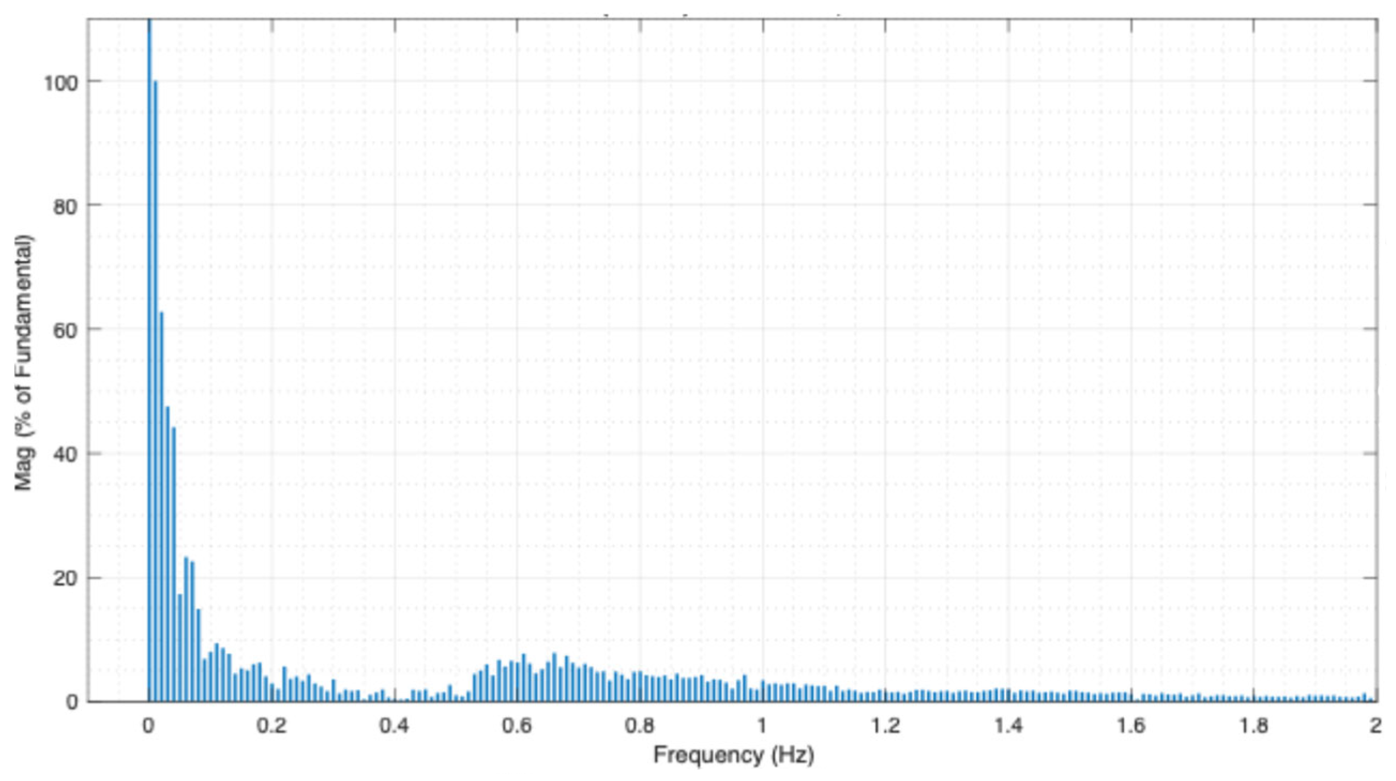This screenshot has width=1396, height=781.
Task: Click the 80 tick label on y-axis
Action: tap(64, 206)
